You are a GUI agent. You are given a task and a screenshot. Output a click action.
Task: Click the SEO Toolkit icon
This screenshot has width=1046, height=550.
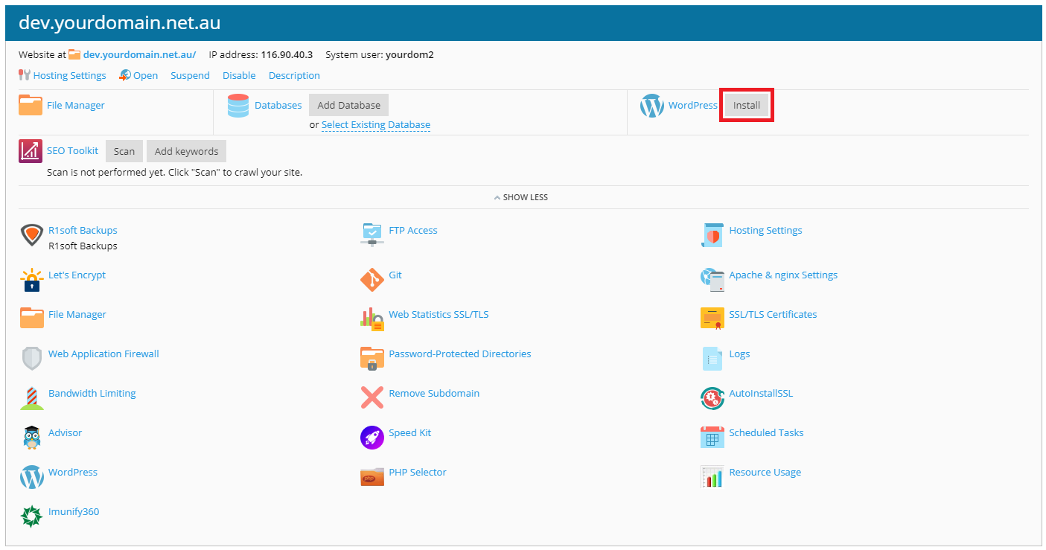(31, 151)
